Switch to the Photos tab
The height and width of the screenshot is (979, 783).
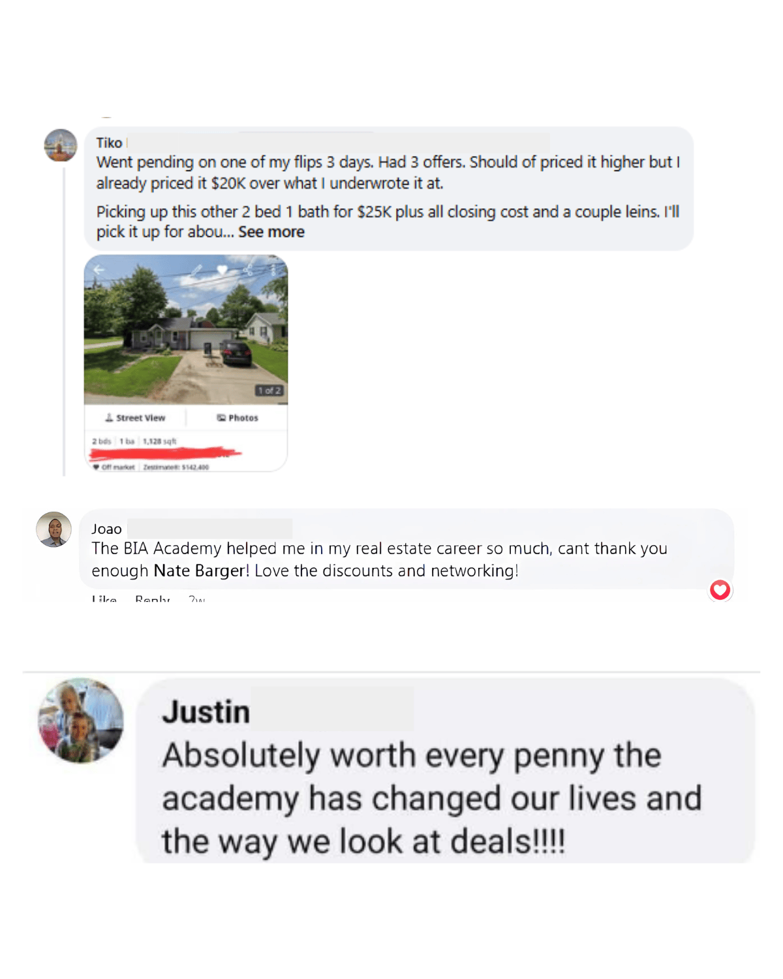coord(238,418)
